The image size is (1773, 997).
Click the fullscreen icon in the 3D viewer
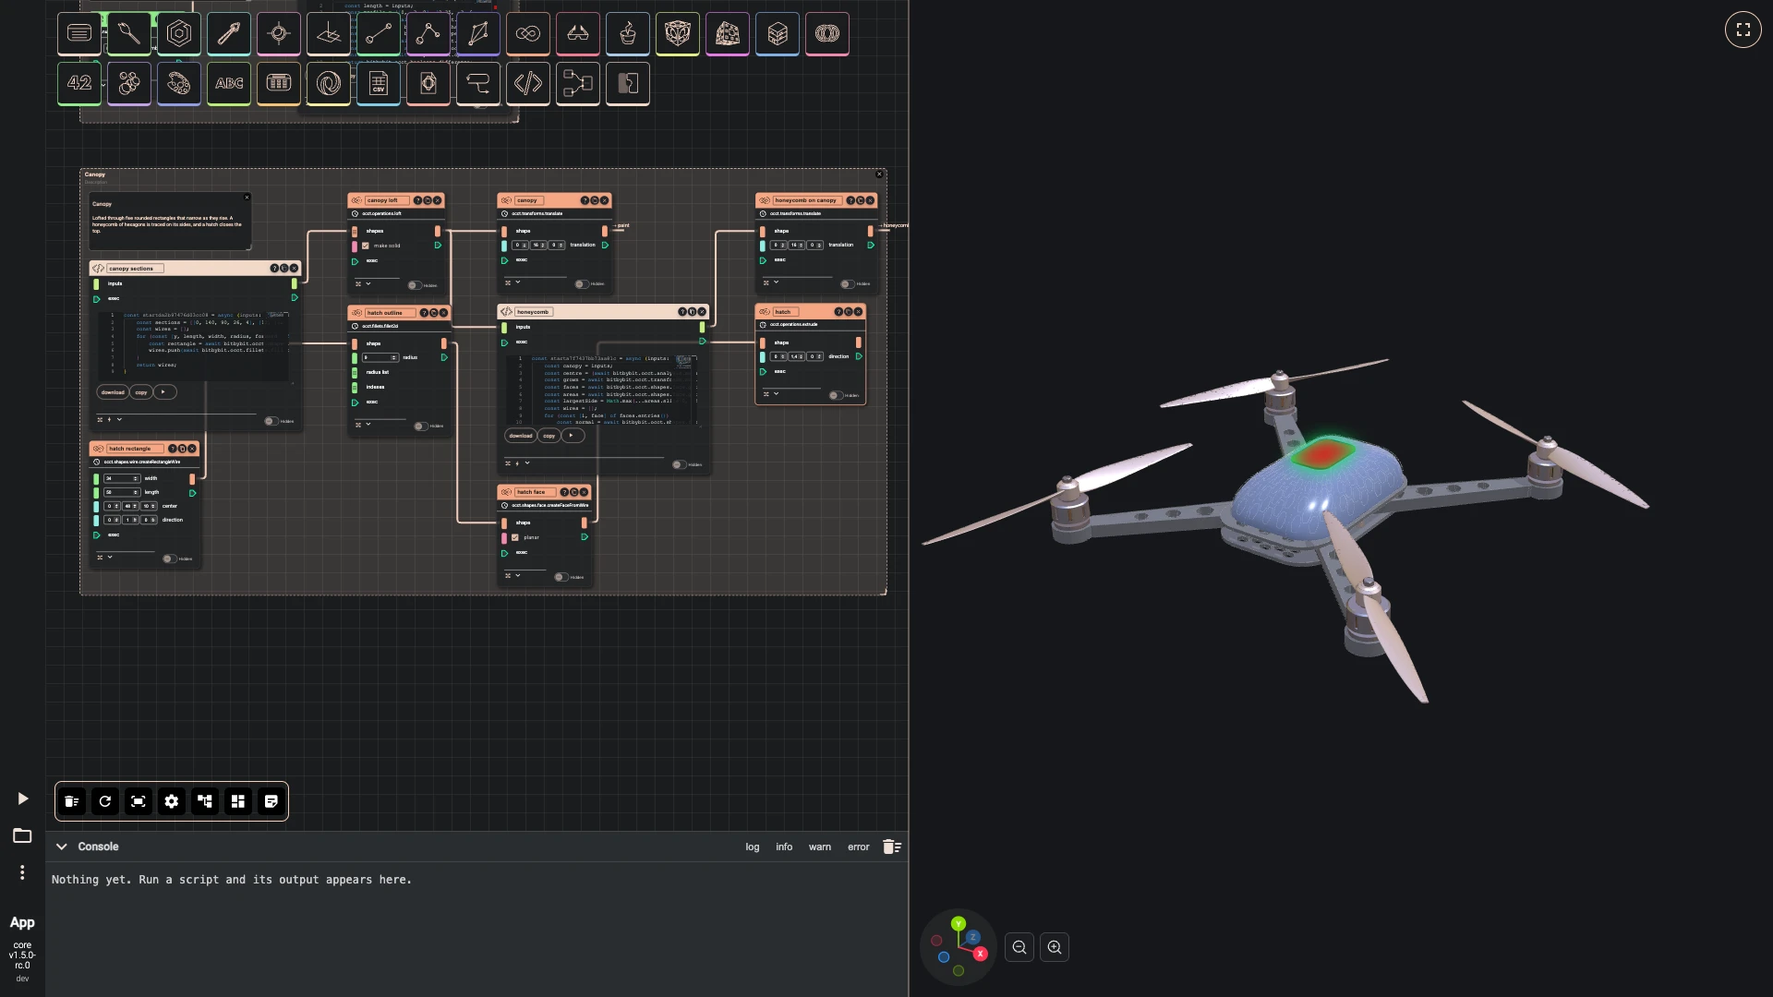[1743, 30]
